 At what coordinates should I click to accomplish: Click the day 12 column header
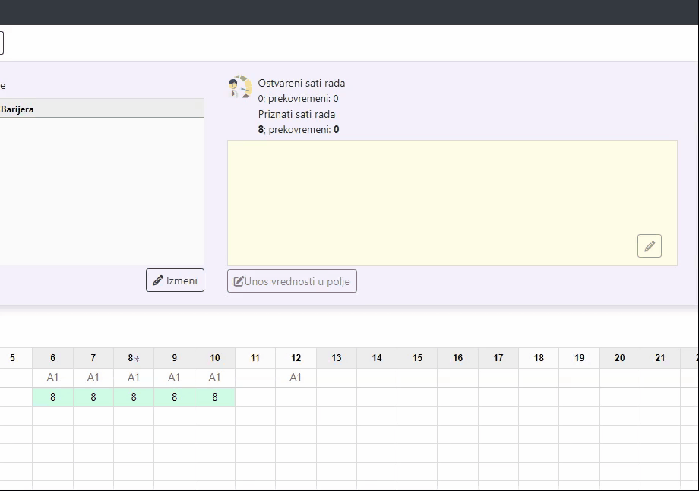point(296,358)
